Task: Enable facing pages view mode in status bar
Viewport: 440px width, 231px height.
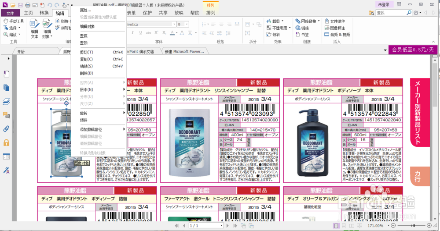Action: (351, 225)
